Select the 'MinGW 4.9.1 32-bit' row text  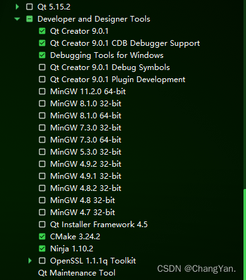(x=86, y=176)
